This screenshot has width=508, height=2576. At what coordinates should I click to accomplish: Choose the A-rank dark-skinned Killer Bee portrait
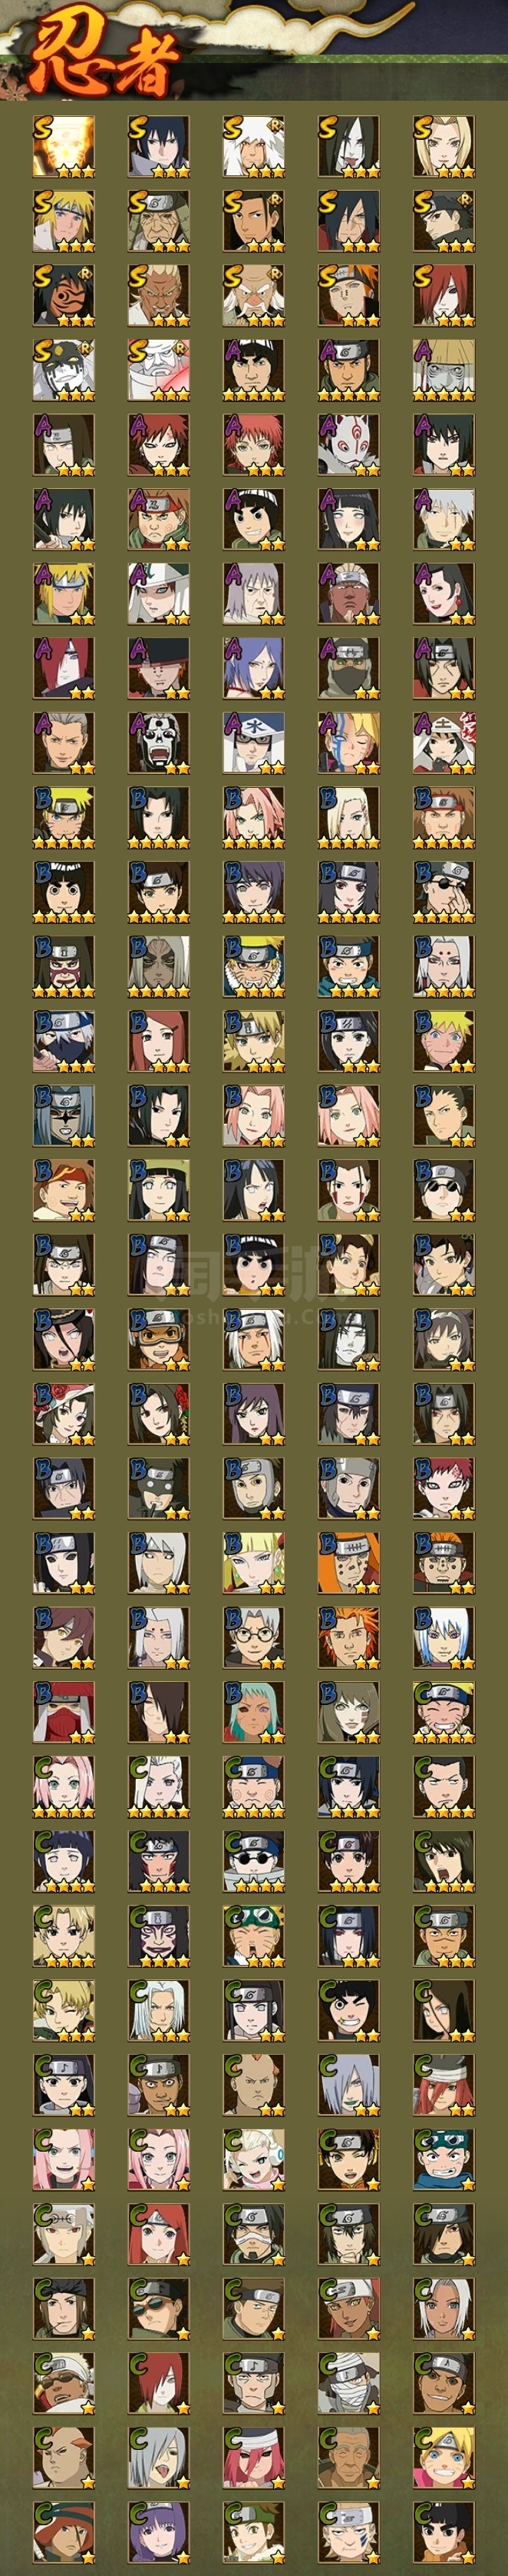click(x=348, y=594)
